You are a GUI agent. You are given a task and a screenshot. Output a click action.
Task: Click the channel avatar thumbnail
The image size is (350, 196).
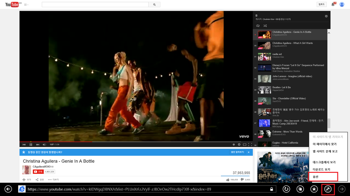point(26,170)
